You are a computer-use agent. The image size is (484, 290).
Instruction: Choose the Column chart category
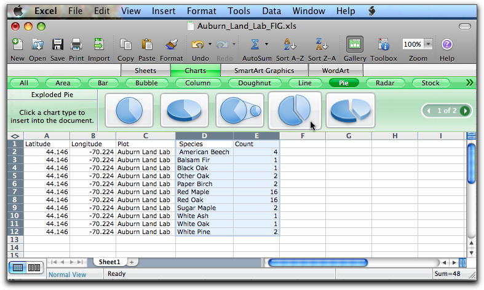pyautogui.click(x=198, y=83)
